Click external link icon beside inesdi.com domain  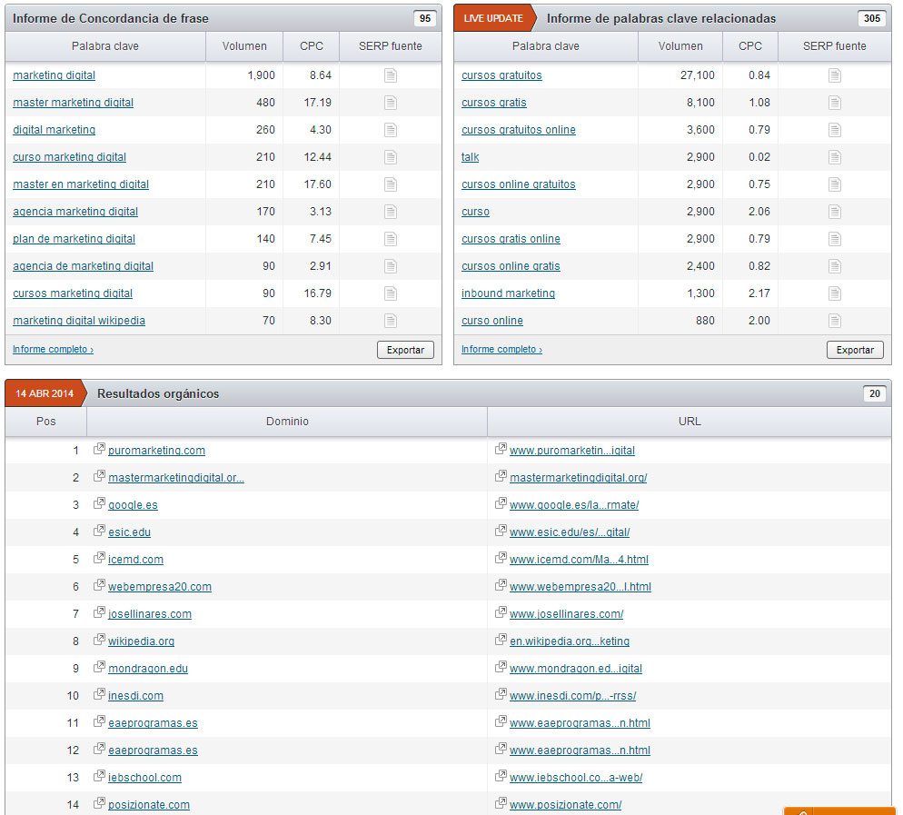(x=99, y=694)
